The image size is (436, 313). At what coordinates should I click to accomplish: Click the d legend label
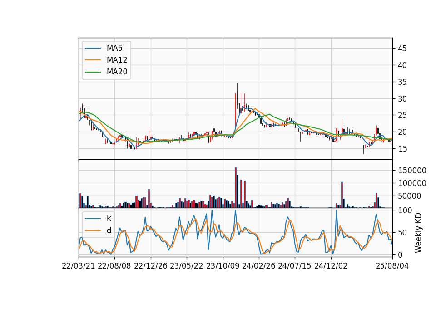pyautogui.click(x=109, y=230)
